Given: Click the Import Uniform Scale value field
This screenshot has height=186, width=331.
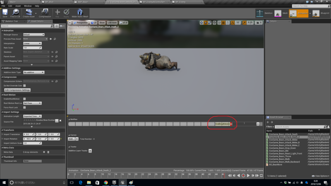Looking at the screenshot, I should click(x=32, y=143).
